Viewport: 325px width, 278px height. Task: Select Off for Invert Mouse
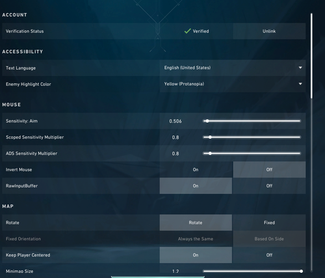click(269, 169)
